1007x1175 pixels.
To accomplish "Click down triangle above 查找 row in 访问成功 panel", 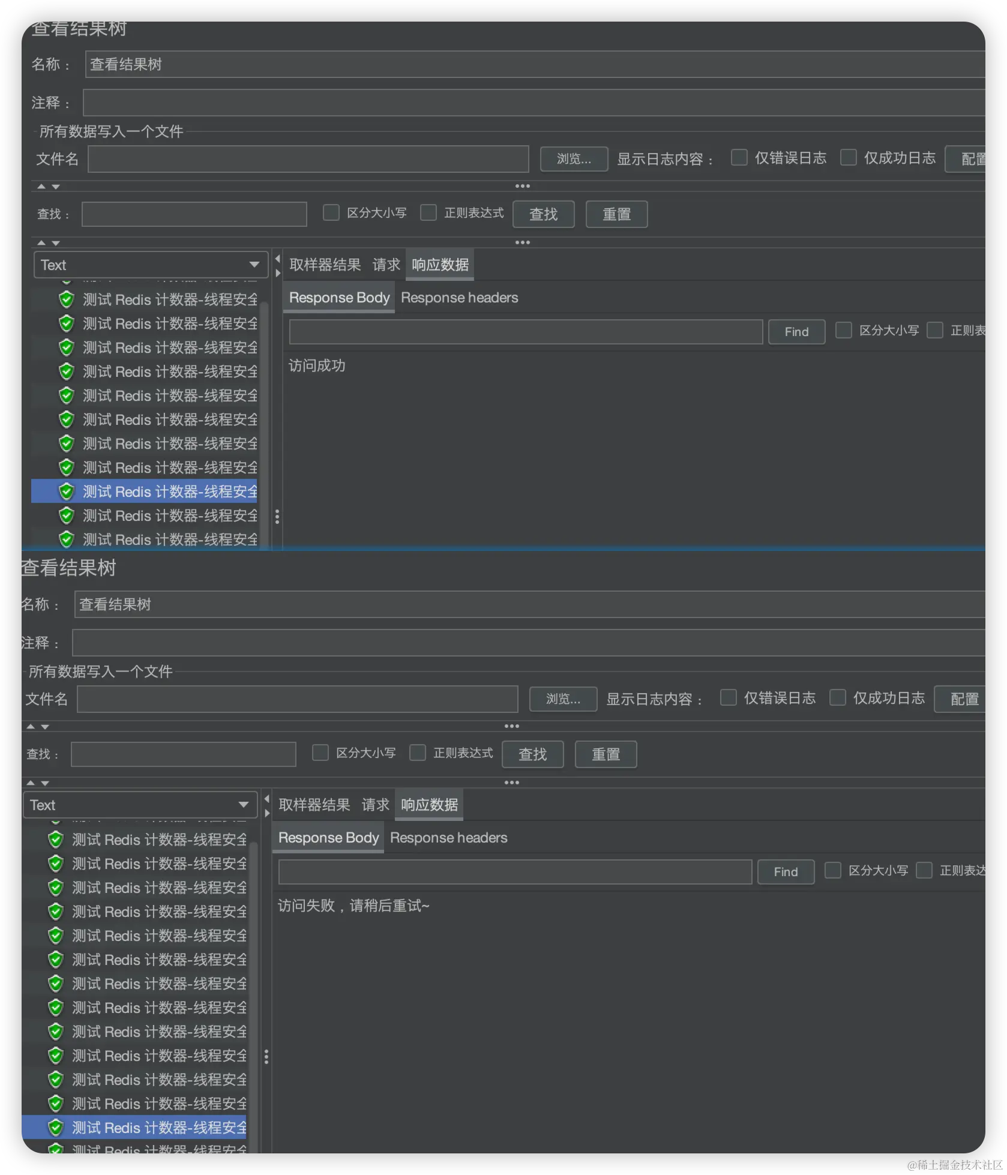I will pyautogui.click(x=56, y=187).
